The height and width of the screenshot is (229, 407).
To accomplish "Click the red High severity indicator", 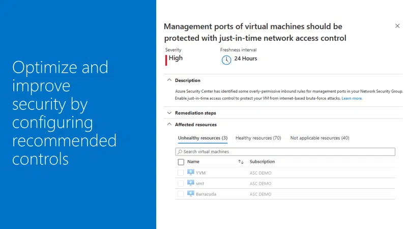I will tap(166, 60).
